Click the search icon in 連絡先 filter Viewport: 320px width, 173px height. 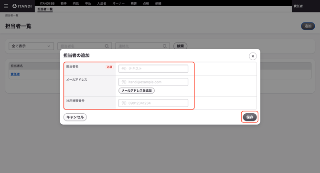pyautogui.click(x=165, y=46)
